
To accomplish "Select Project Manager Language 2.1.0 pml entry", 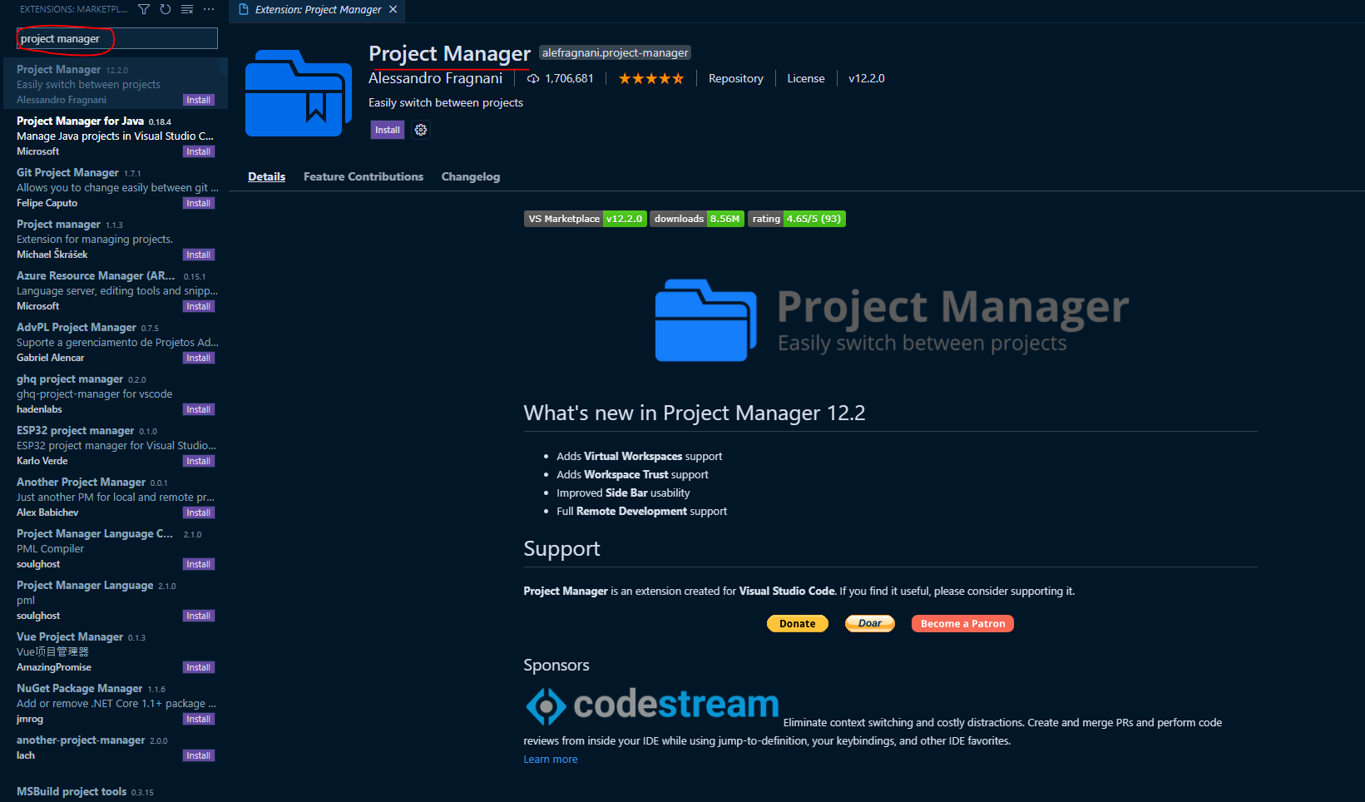I will 116,600.
